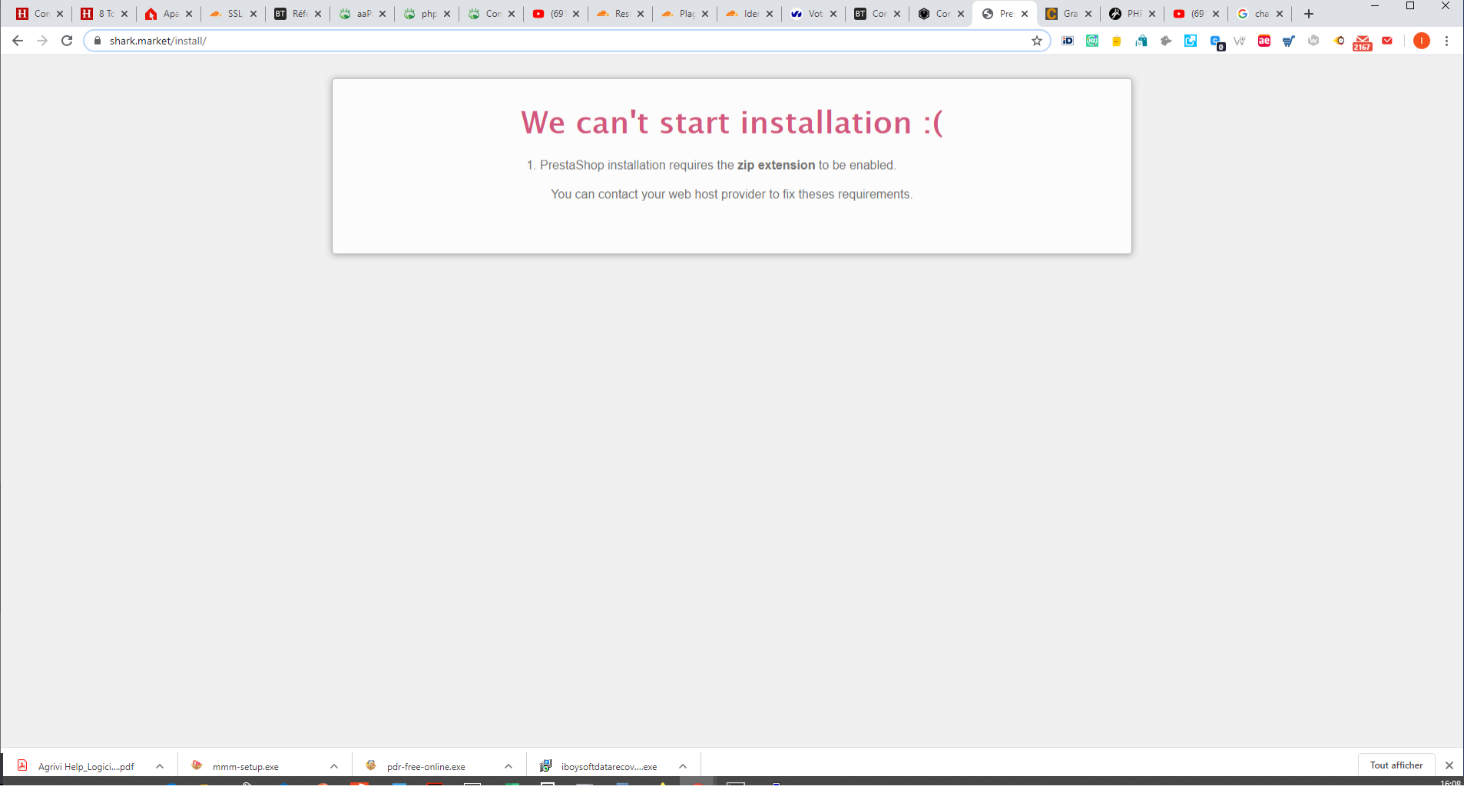Viewport: 1464px width, 793px height.
Task: Open the gray wolf-logo extension icon
Action: [1165, 41]
